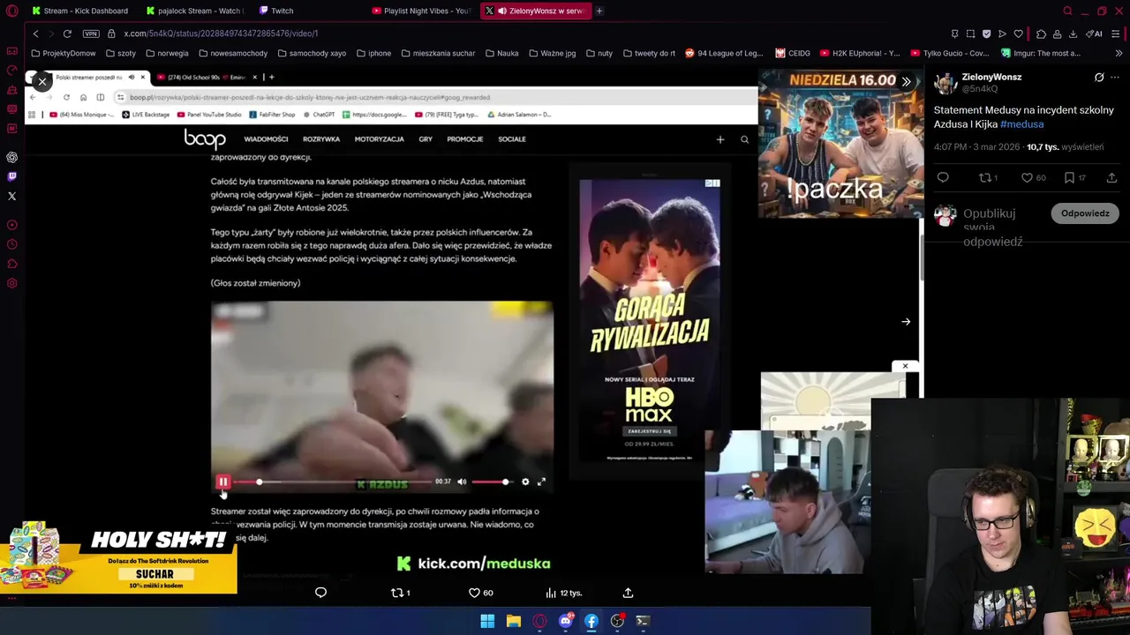The image size is (1130, 635).
Task: Click the Odpowiedz reply button
Action: (x=1085, y=213)
